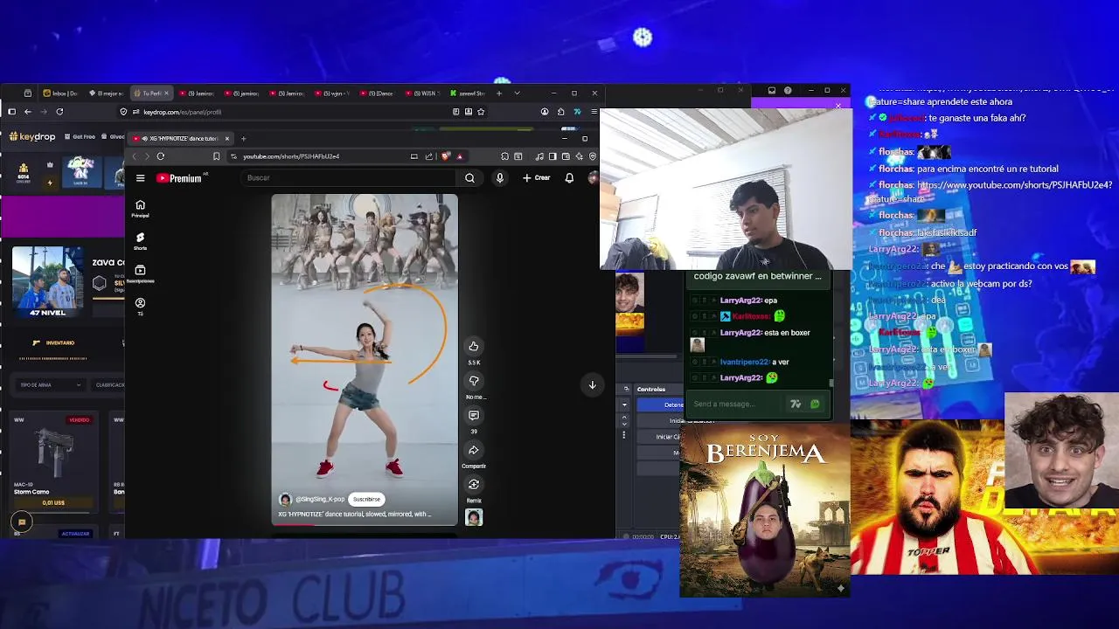Start voice search with the microphone icon
Image resolution: width=1119 pixels, height=629 pixels.
tap(500, 178)
